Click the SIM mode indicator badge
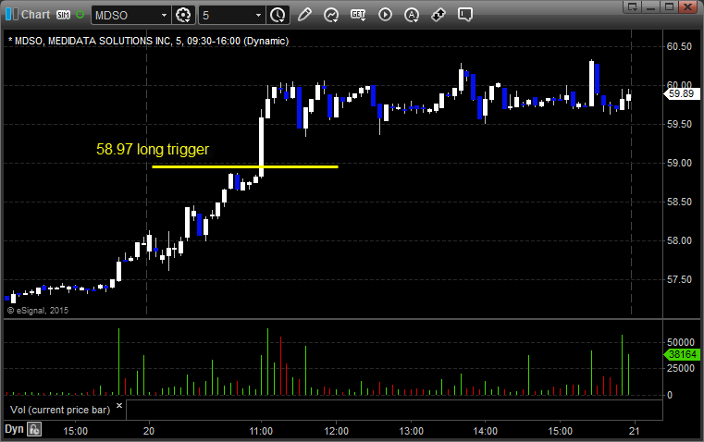Screen dimensions: 704x442 tap(63, 15)
